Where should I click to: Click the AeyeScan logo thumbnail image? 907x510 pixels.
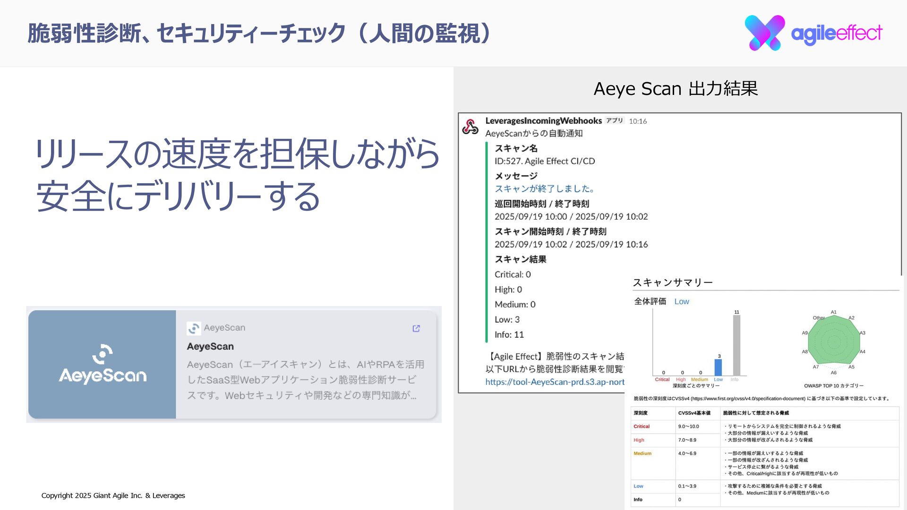(102, 364)
